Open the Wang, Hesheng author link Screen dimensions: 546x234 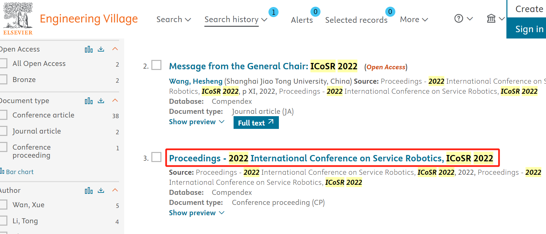[x=196, y=81]
